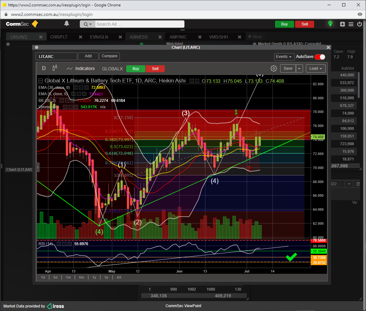This screenshot has width=366, height=311.
Task: Click the add widget plus icon
Action: click(342, 24)
